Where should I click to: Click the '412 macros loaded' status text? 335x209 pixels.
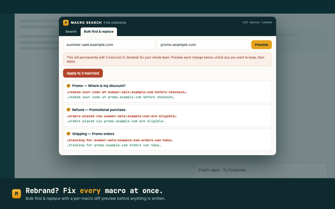(x=257, y=22)
